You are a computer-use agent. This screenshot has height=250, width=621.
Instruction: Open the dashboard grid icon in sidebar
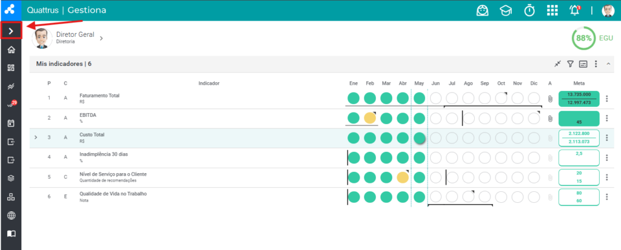(x=11, y=68)
